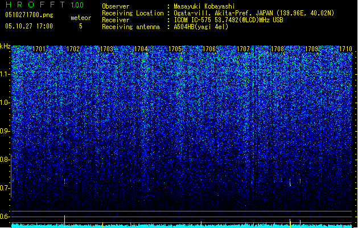
Task: Click the 0.8 kHz axis label
Action: tap(5, 160)
